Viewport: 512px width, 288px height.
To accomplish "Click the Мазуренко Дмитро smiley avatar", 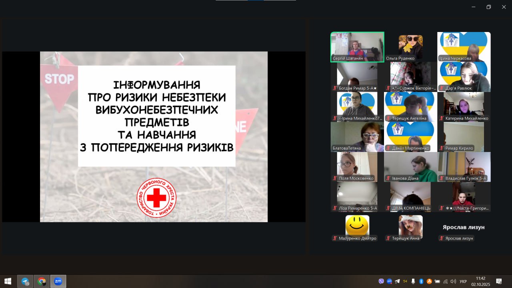I will (x=357, y=226).
